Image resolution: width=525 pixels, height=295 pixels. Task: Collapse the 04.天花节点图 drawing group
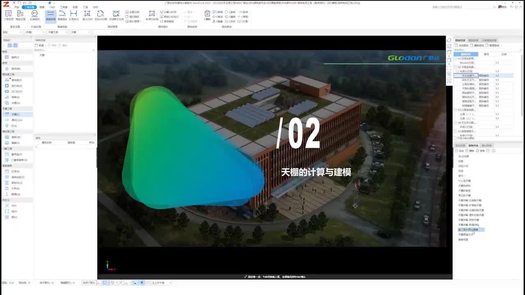pos(455,123)
